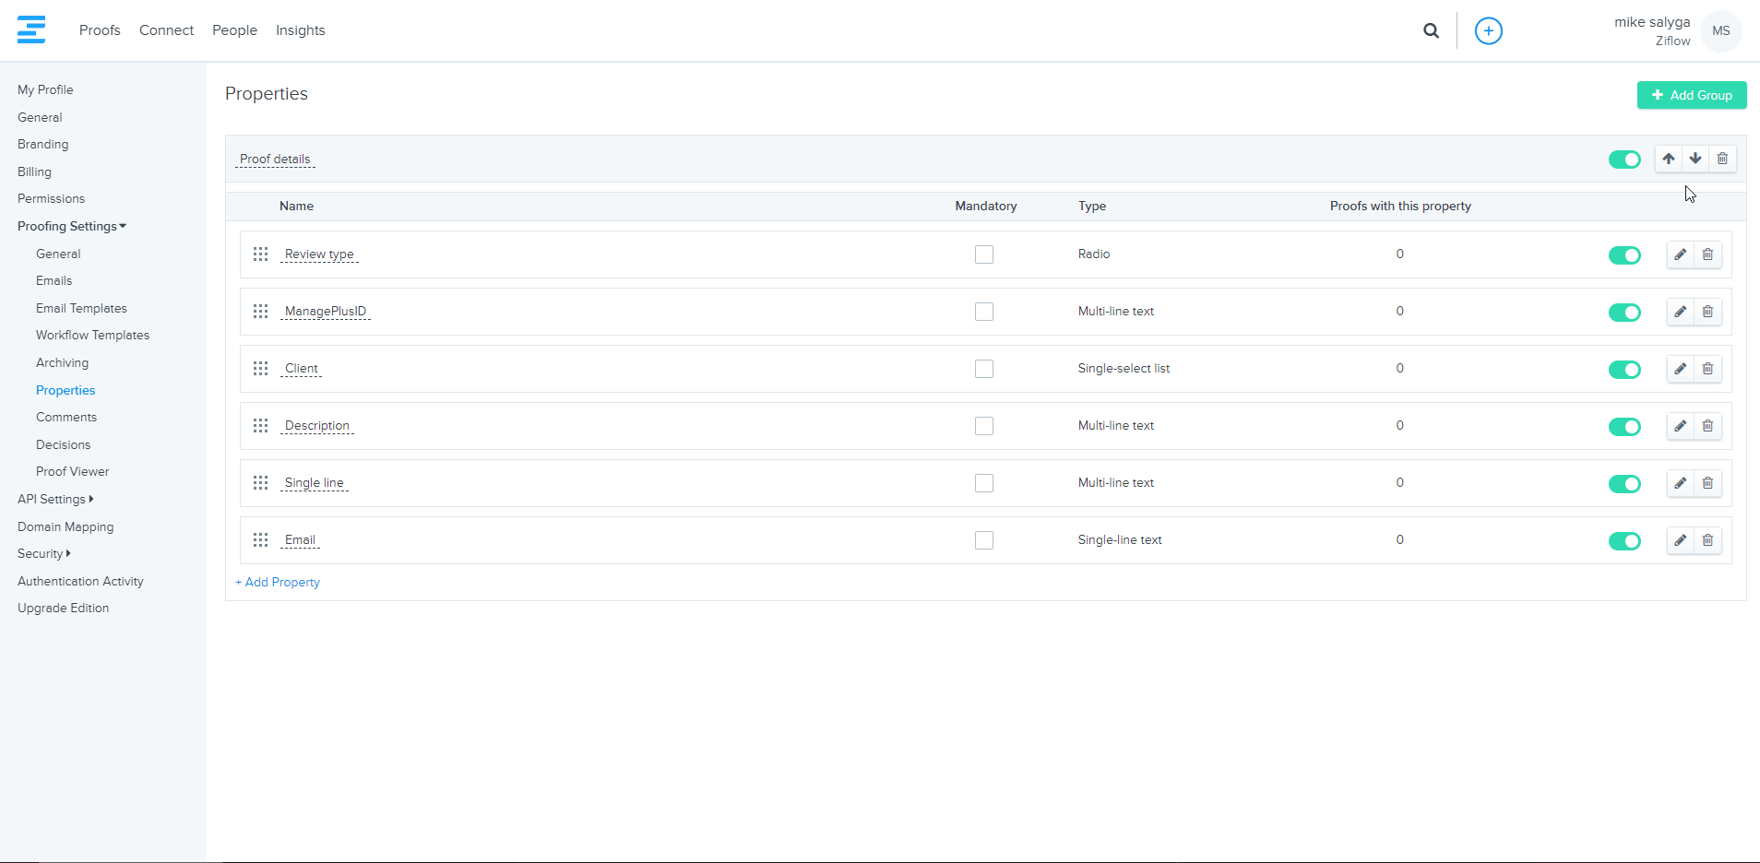
Task: Click the Add Property link
Action: tap(278, 582)
